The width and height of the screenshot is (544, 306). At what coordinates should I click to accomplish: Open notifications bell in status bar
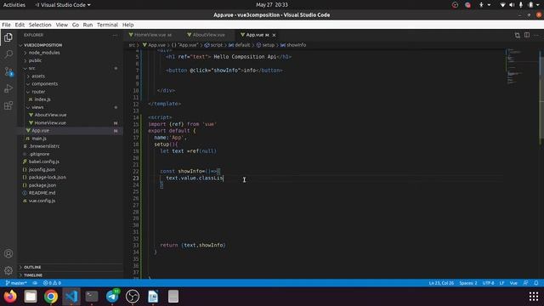point(536,283)
